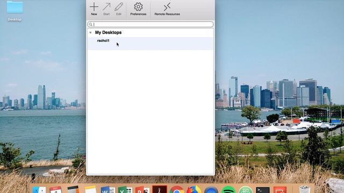Launch Microsoft Excel from the dock
344x193 pixels.
coord(125,190)
